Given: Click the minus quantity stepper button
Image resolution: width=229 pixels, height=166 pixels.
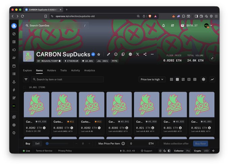Looking at the screenshot, I should click(76, 143).
